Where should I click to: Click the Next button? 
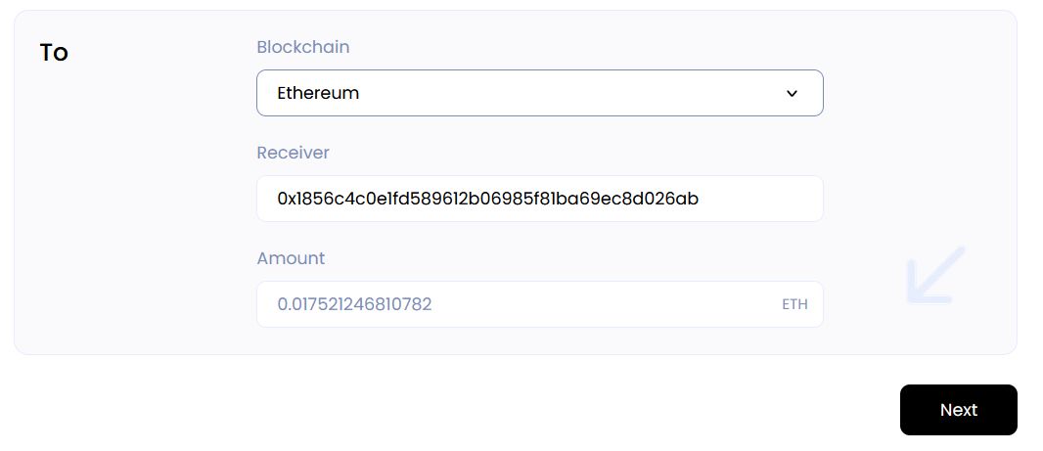tap(958, 410)
